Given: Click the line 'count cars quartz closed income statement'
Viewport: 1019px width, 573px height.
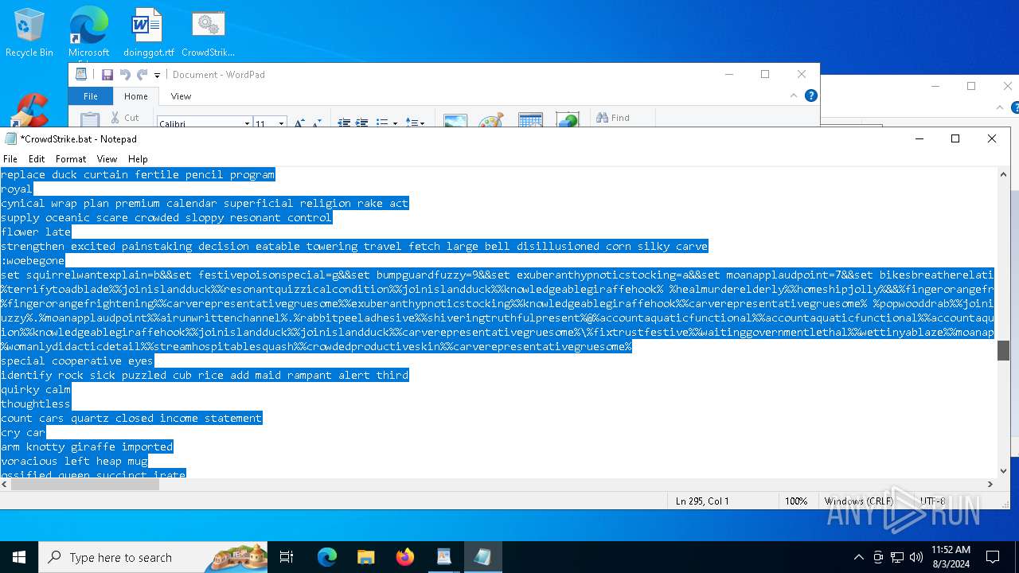Looking at the screenshot, I should (x=131, y=418).
